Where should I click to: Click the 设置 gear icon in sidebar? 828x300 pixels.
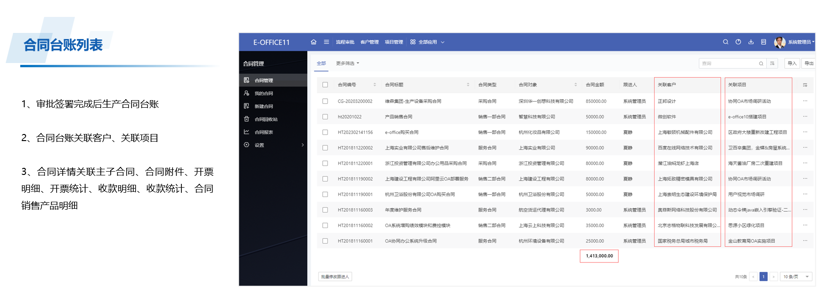point(246,145)
